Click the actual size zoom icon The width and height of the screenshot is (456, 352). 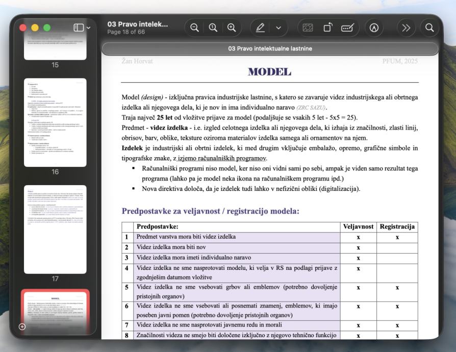[x=213, y=28]
